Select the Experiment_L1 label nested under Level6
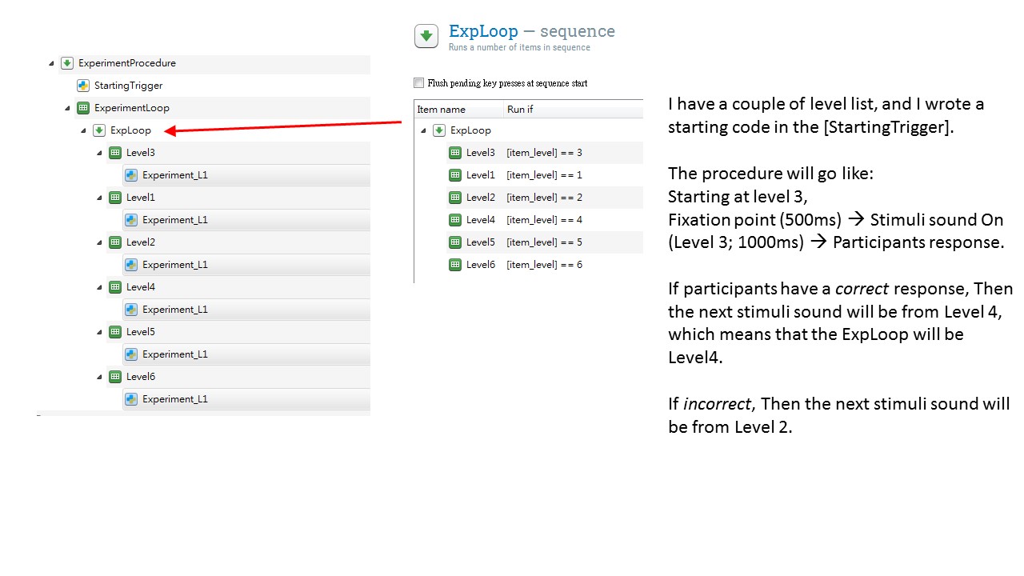 coord(175,399)
